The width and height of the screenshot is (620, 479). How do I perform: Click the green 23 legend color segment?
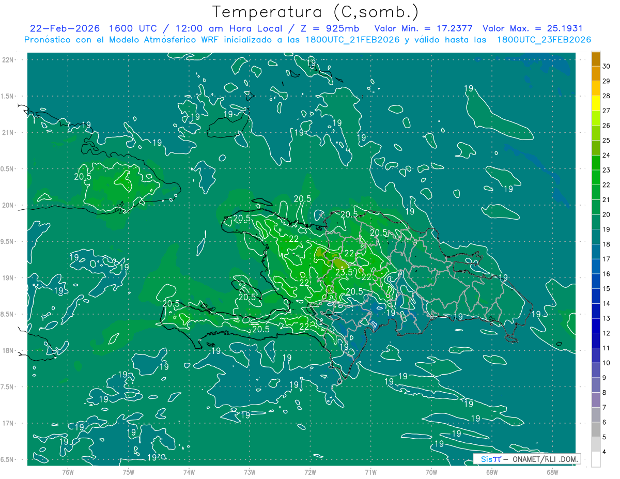coord(596,163)
